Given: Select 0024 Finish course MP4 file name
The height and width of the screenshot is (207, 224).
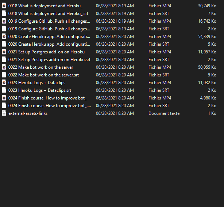Looking at the screenshot, I should (47, 98).
